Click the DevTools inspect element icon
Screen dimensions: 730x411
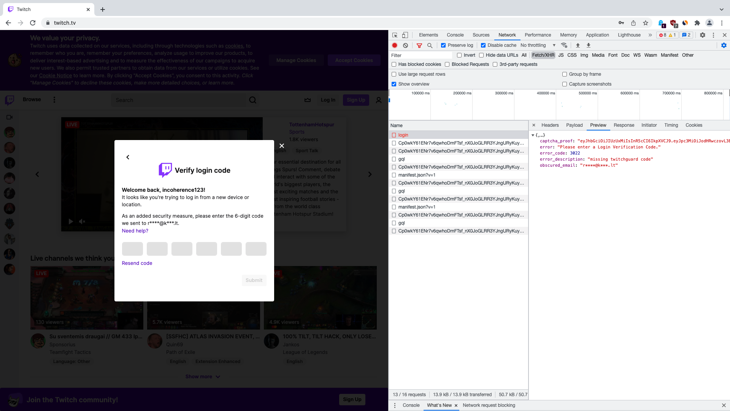(x=395, y=35)
